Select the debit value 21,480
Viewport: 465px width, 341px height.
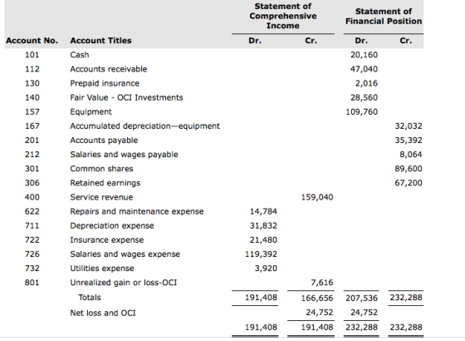263,240
